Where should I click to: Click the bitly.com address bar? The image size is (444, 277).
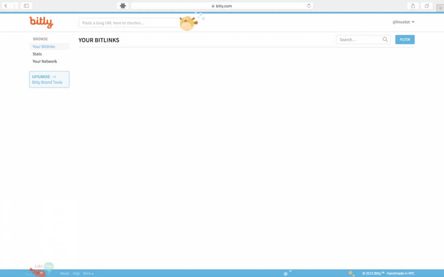pyautogui.click(x=222, y=6)
